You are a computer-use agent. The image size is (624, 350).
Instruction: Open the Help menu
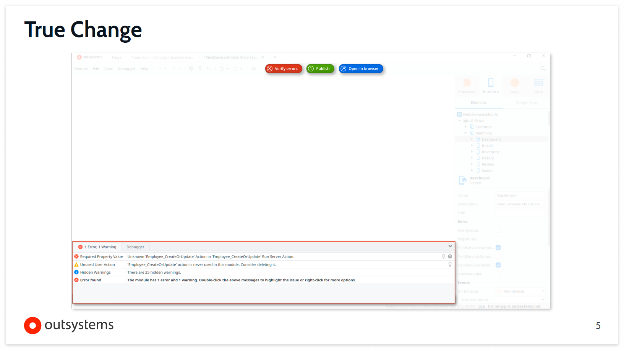[x=144, y=69]
